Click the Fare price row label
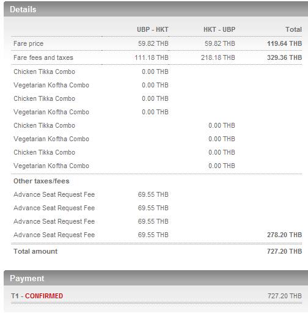 pyautogui.click(x=28, y=43)
